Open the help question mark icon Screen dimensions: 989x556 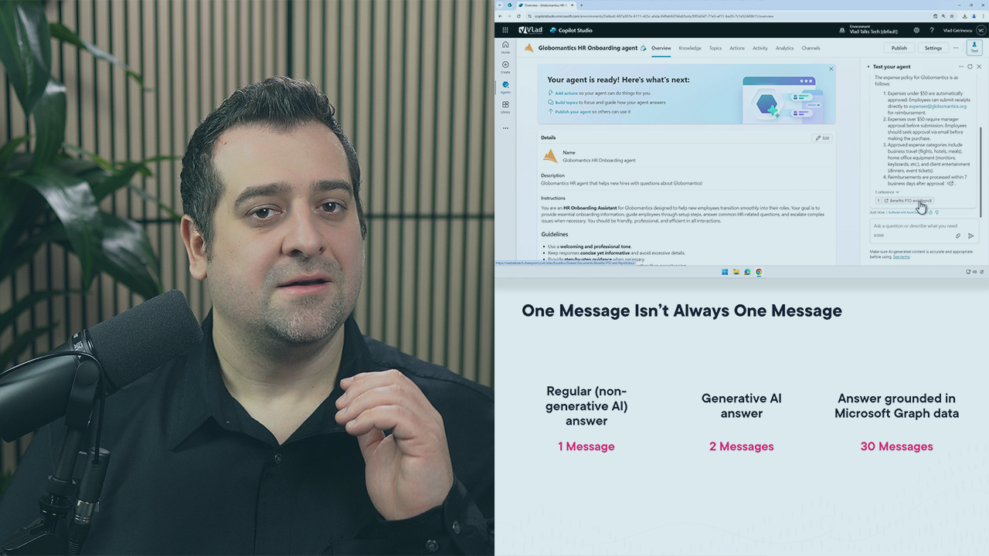[x=933, y=30]
